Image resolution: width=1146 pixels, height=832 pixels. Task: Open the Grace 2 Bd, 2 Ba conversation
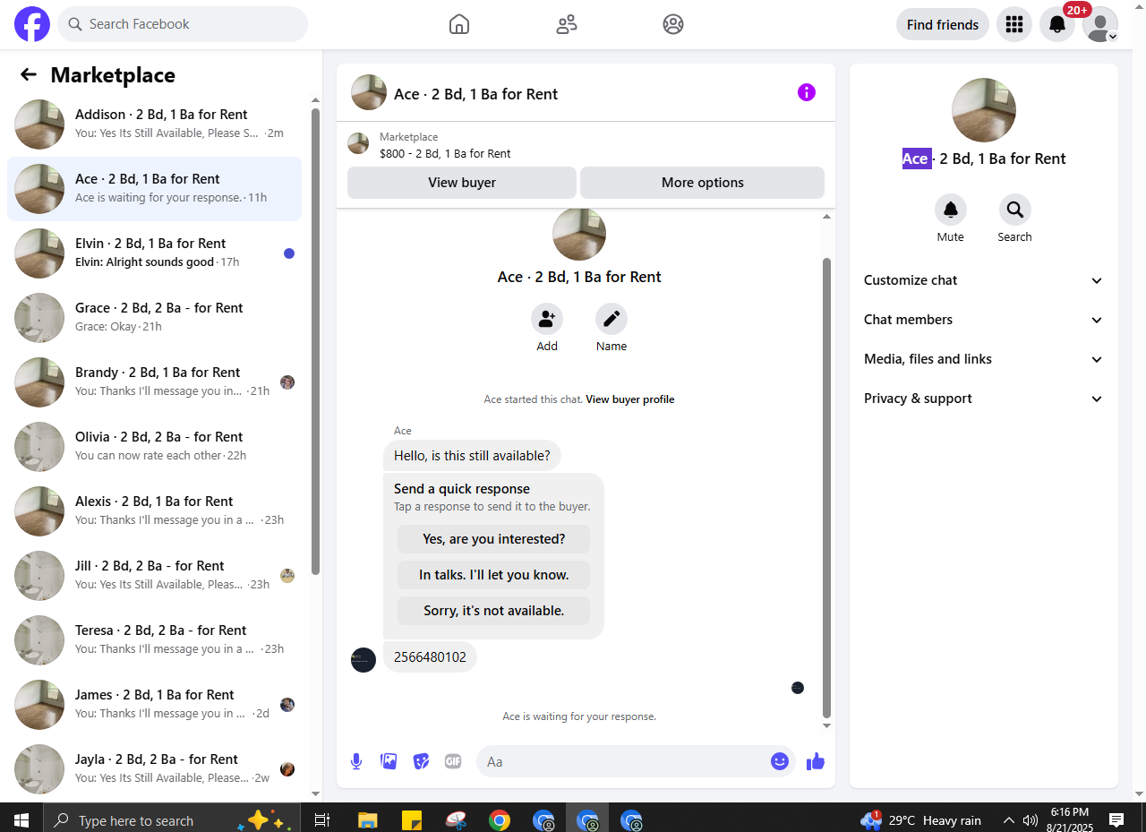(x=155, y=318)
